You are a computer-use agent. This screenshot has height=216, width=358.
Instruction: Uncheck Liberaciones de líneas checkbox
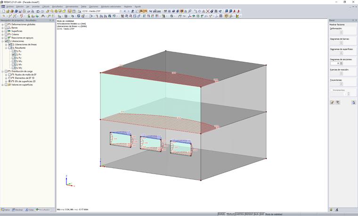pos(9,45)
